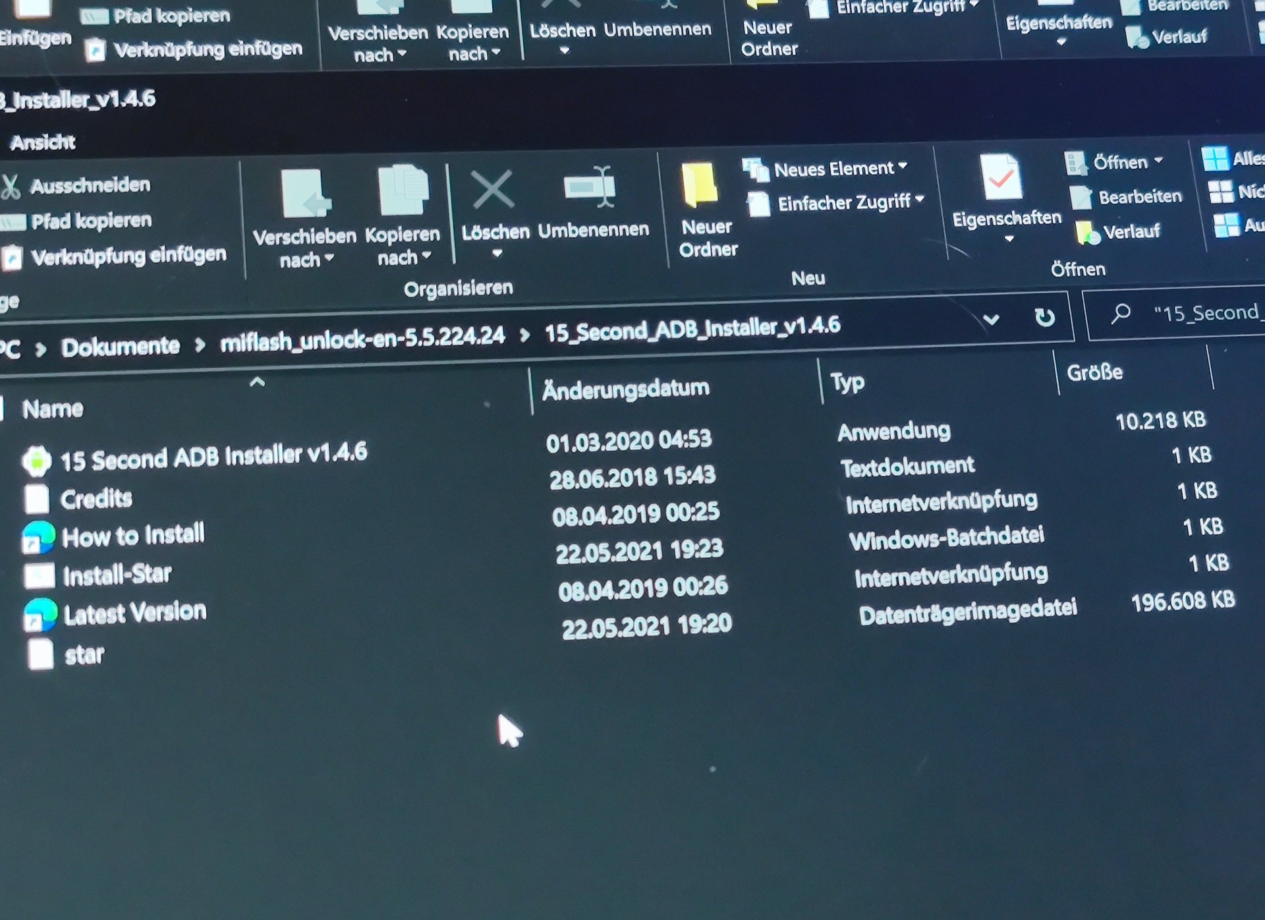1265x920 pixels.
Task: Click the 10.218 KB size value
Action: click(1160, 420)
